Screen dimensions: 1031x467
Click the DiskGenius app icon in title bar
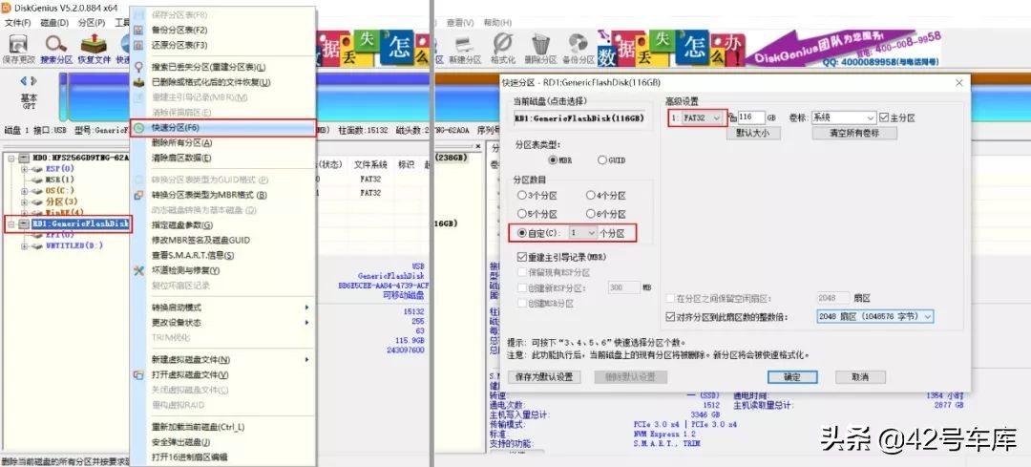point(6,8)
